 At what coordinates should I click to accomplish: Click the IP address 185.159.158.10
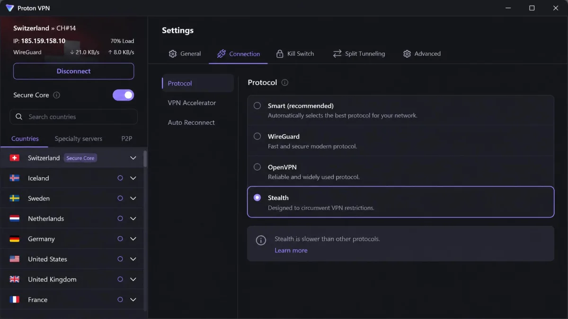click(43, 41)
